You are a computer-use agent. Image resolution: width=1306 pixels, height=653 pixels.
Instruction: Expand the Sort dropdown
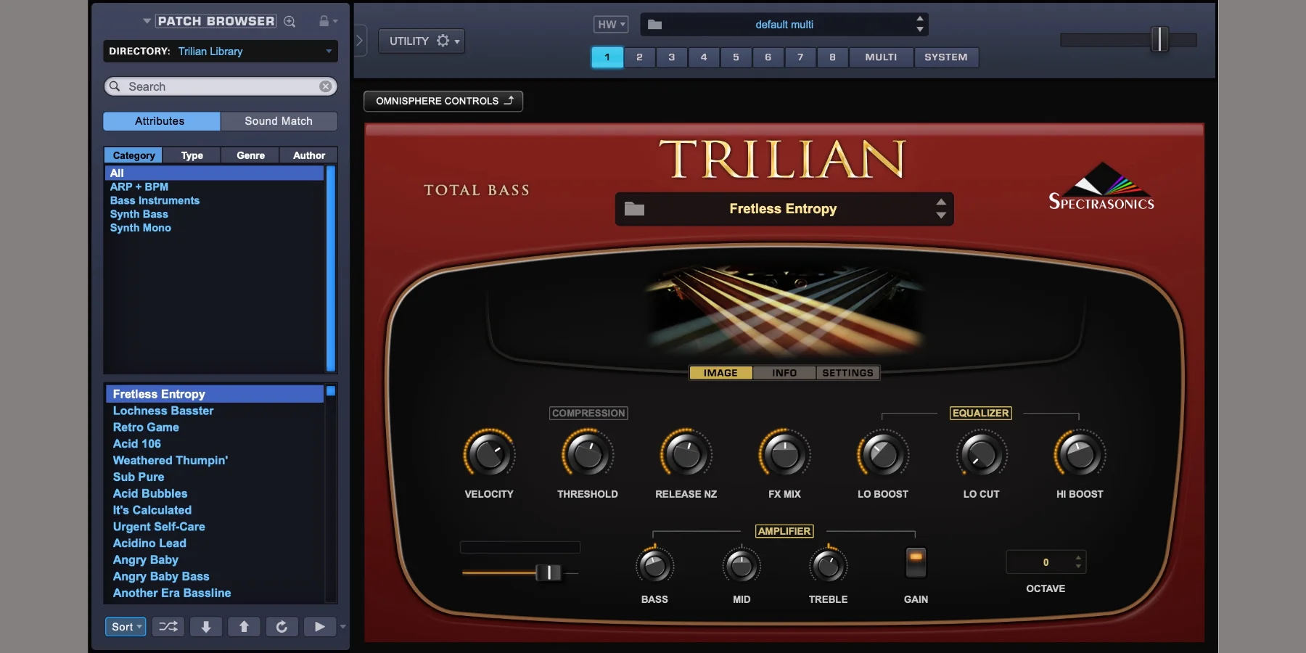point(126,627)
